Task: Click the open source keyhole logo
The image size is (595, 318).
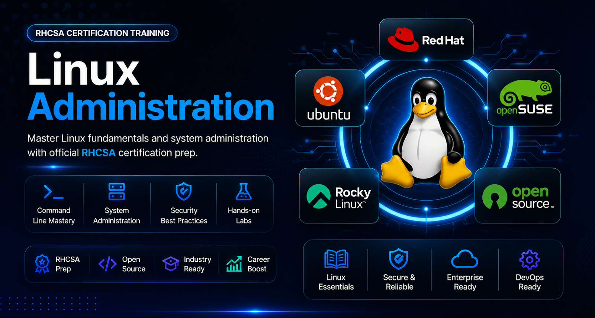Action: pyautogui.click(x=495, y=197)
